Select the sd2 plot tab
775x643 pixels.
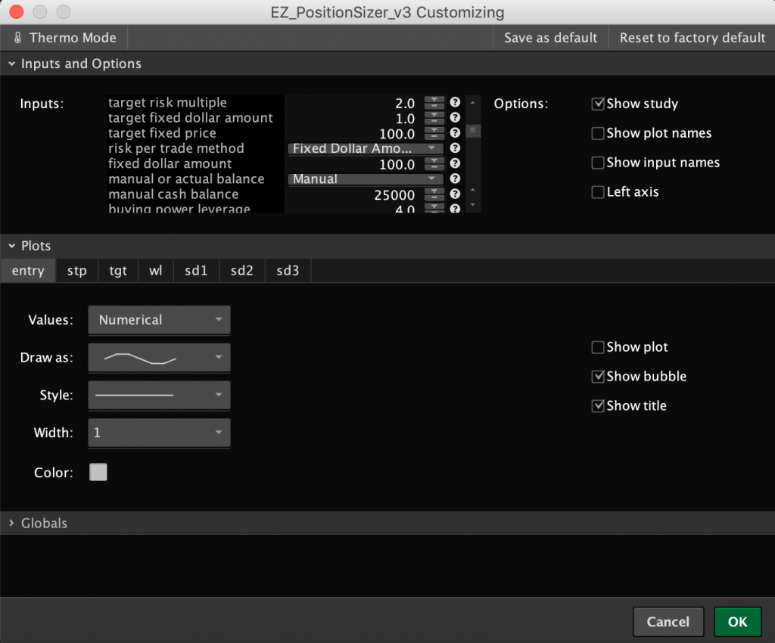241,270
